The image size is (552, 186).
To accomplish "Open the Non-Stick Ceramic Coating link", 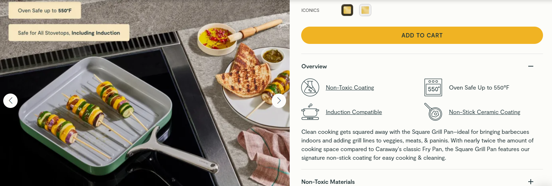I will pyautogui.click(x=485, y=112).
